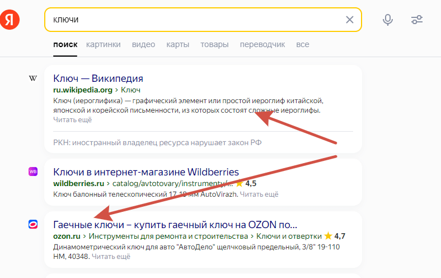Open the Ключ — Википедия result
The image size is (441, 278).
tap(98, 78)
